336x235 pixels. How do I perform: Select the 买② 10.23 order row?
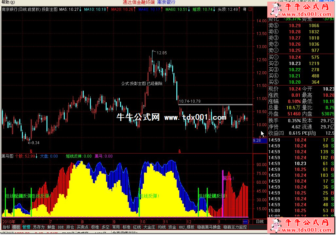[301, 63]
